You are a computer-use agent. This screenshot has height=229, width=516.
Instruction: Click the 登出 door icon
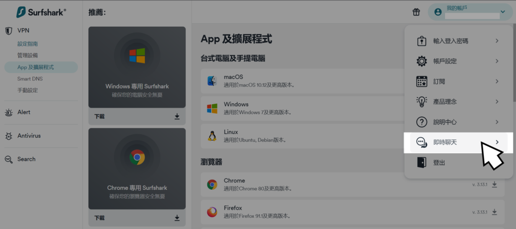pos(422,162)
